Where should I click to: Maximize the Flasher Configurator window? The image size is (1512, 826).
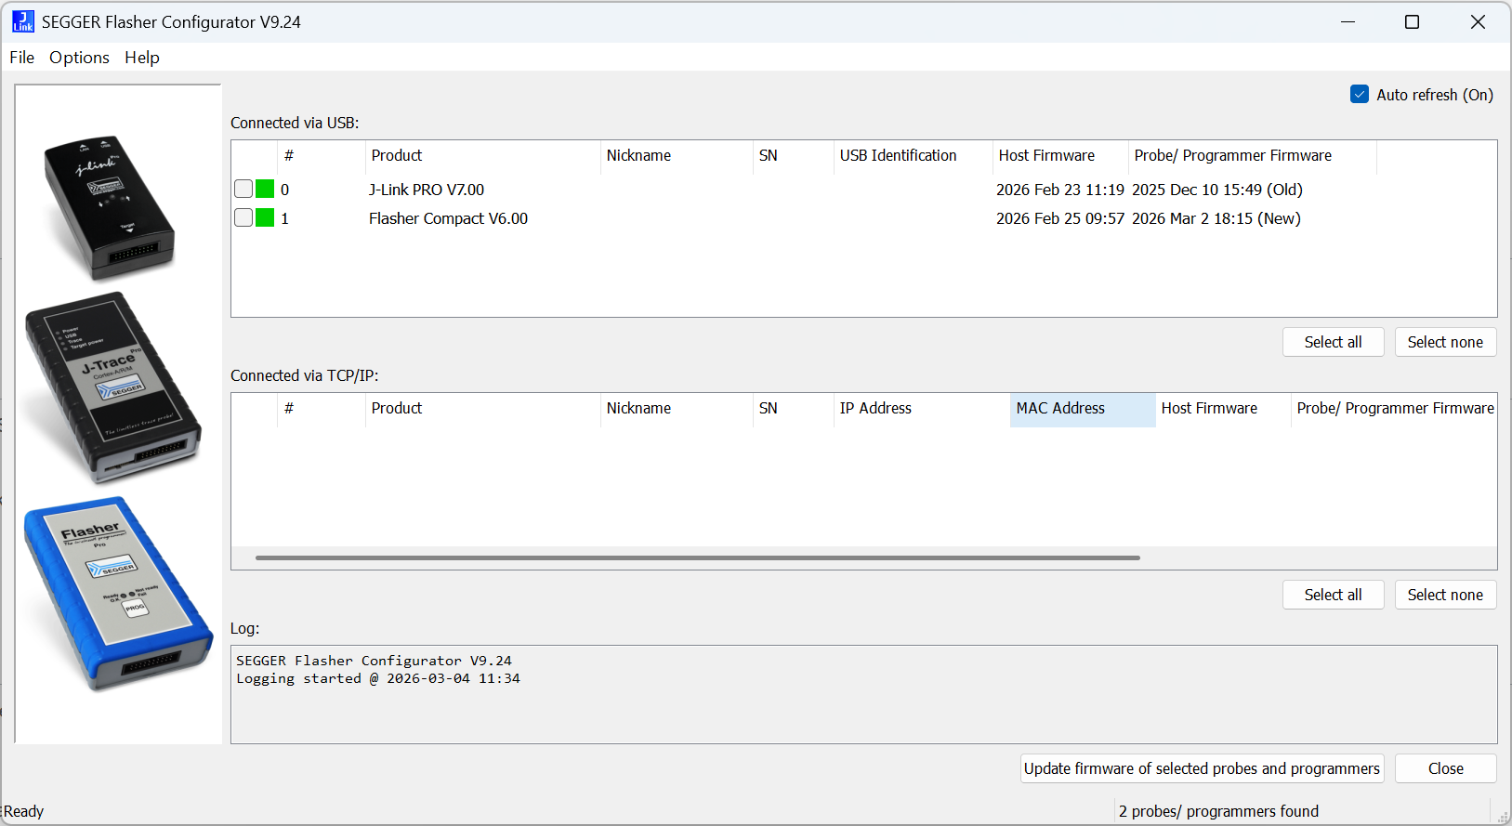[1412, 22]
